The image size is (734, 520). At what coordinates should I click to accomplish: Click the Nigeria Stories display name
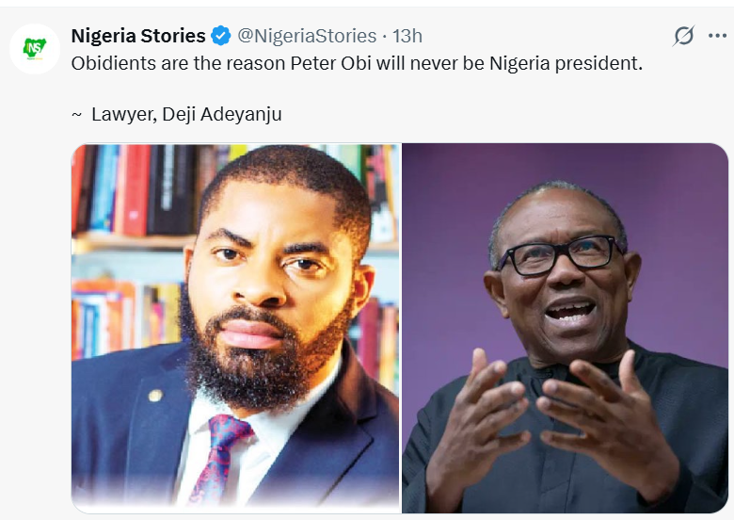tap(138, 36)
